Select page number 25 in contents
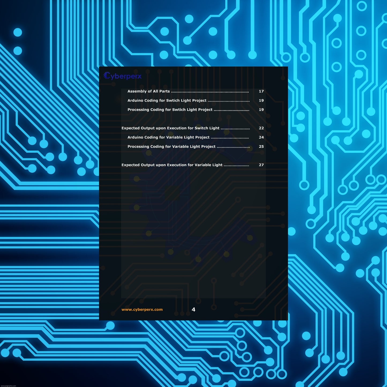The image size is (387, 387). (261, 146)
